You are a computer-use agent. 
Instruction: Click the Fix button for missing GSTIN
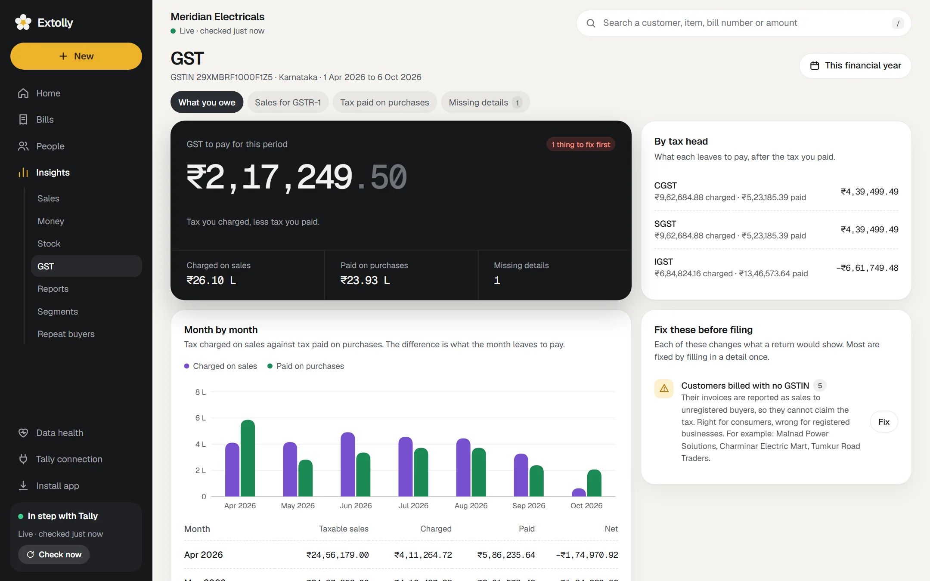click(883, 422)
